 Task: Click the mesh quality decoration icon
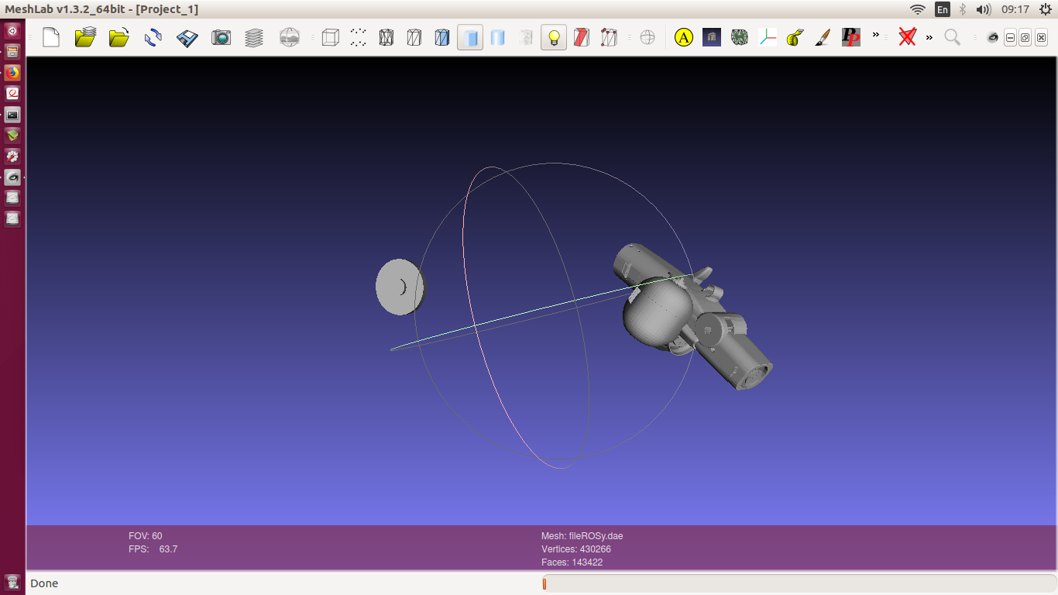(740, 37)
